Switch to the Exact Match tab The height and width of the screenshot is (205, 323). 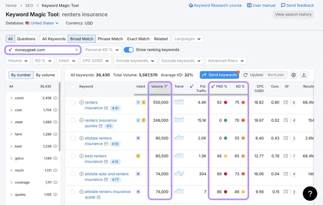(x=138, y=39)
